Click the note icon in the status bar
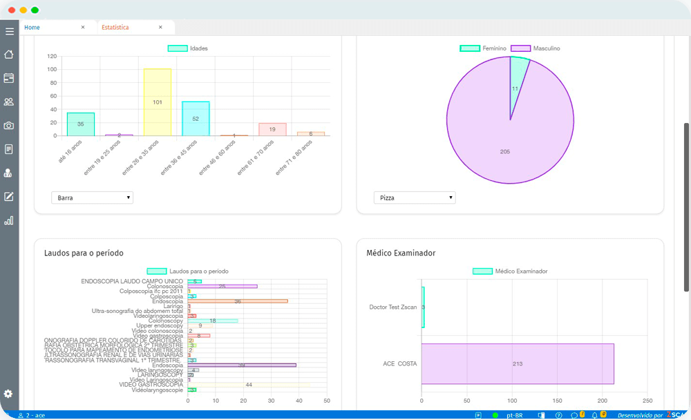 click(x=478, y=415)
